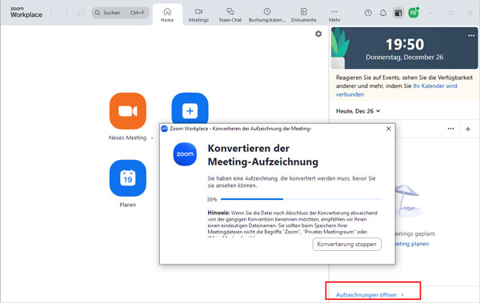Click the Aufzeichnungen öffnen link
The width and height of the screenshot is (480, 303).
point(370,295)
